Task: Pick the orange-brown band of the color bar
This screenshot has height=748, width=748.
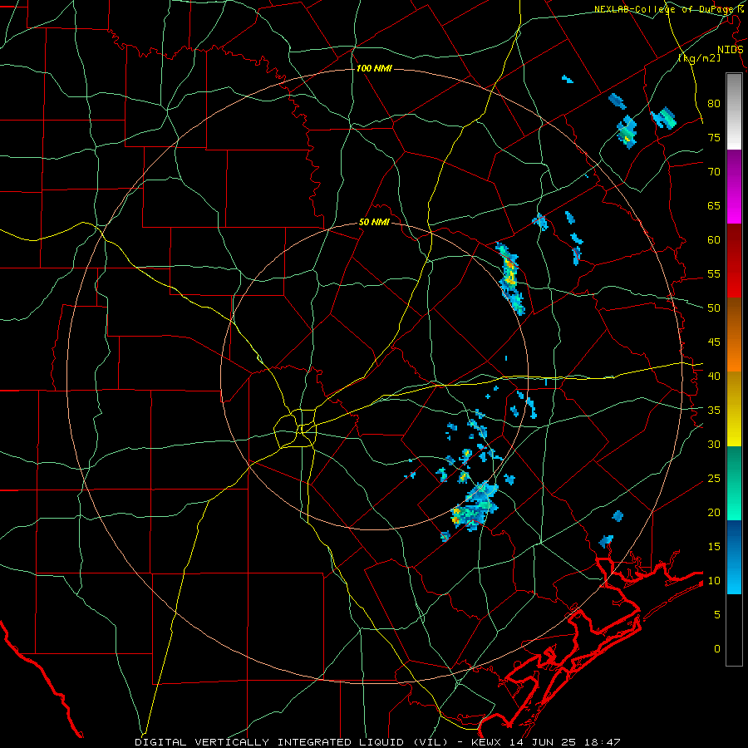Action: pyautogui.click(x=734, y=335)
